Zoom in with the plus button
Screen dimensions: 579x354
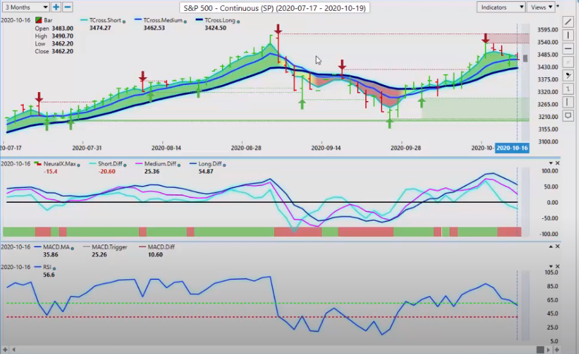click(x=56, y=7)
